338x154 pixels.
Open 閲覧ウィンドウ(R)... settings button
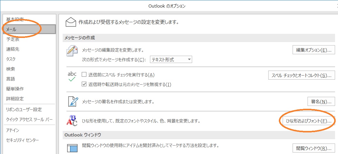pos(314,148)
